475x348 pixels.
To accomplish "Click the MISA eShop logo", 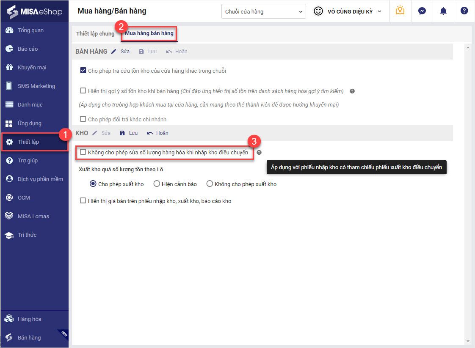I will 34,11.
